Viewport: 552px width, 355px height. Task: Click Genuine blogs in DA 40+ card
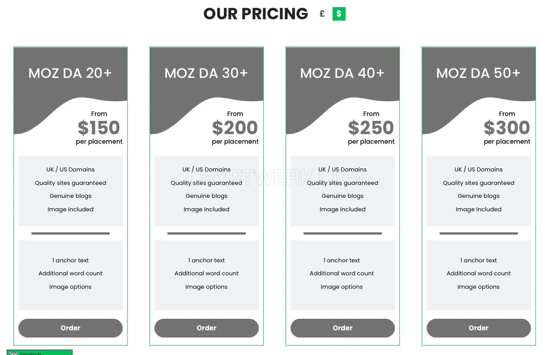click(x=342, y=196)
